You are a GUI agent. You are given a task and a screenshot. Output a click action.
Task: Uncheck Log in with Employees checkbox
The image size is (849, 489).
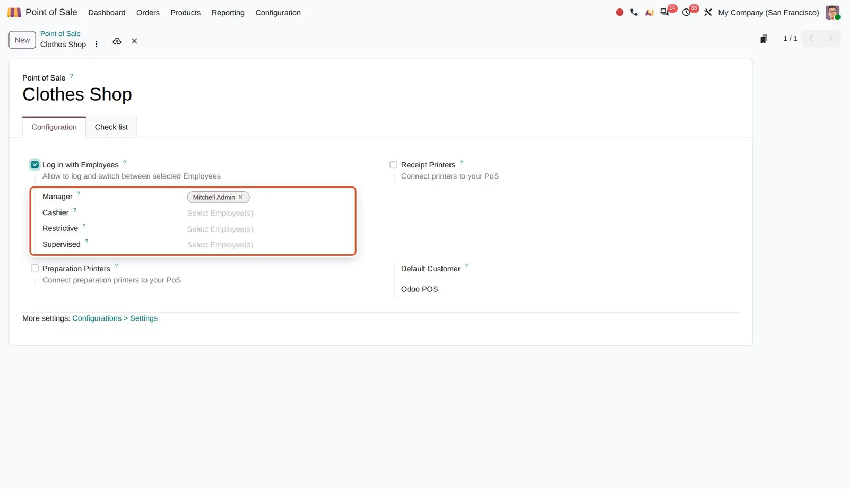click(x=35, y=165)
